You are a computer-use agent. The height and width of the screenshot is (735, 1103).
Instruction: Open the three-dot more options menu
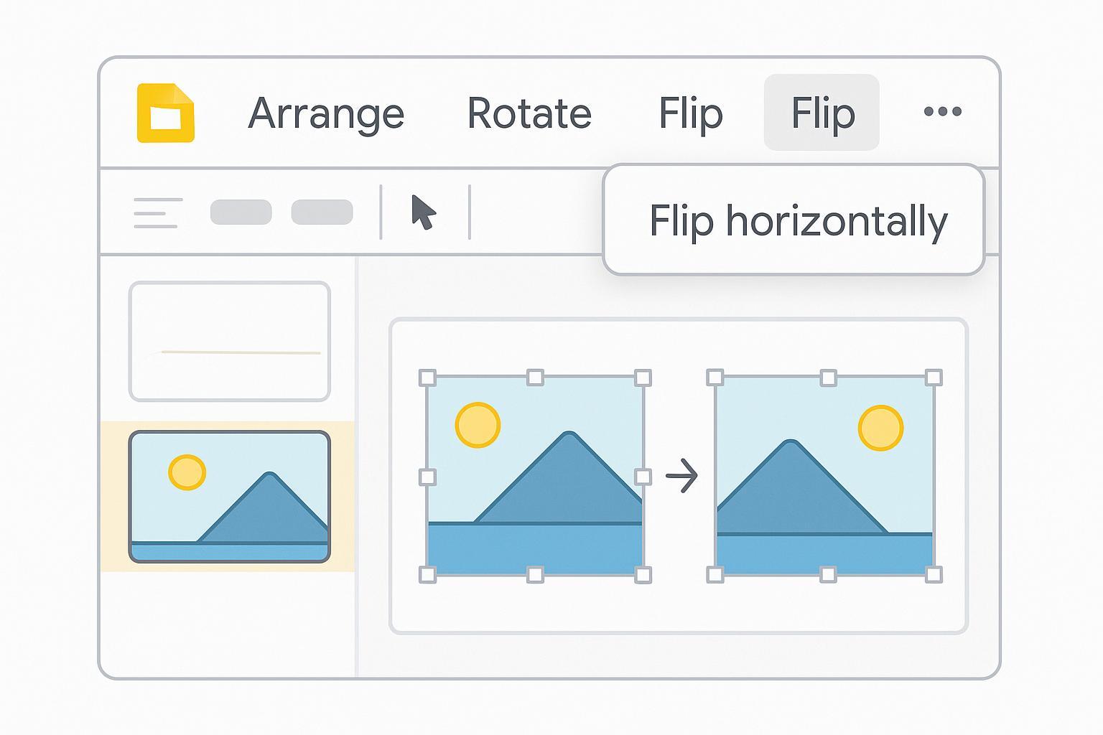coord(942,111)
